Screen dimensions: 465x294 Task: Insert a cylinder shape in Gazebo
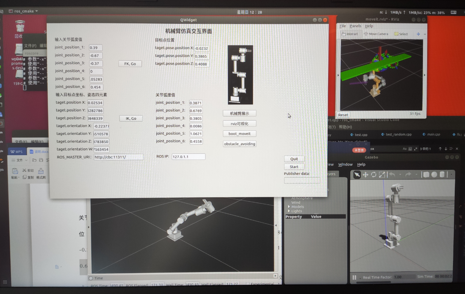tap(442, 175)
